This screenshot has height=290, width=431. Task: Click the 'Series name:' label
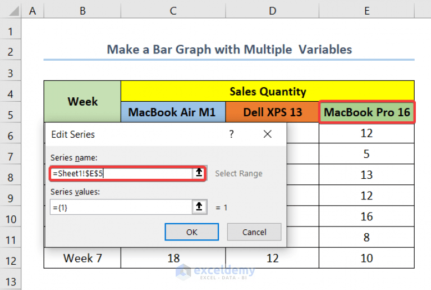point(74,158)
